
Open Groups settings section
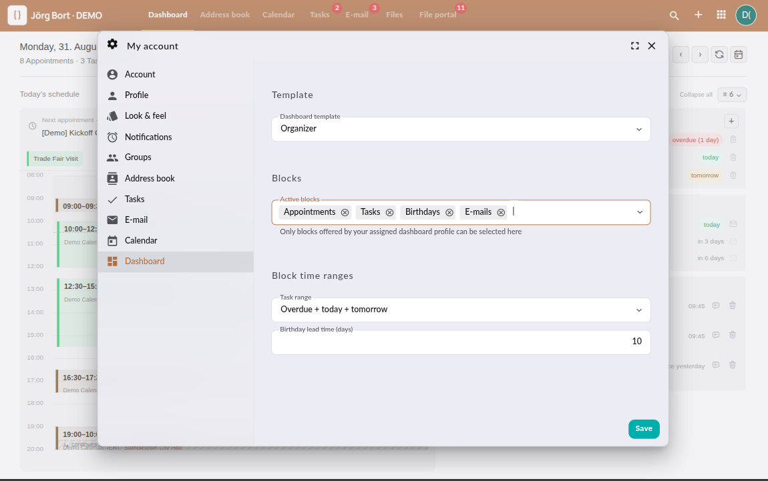[176, 157]
